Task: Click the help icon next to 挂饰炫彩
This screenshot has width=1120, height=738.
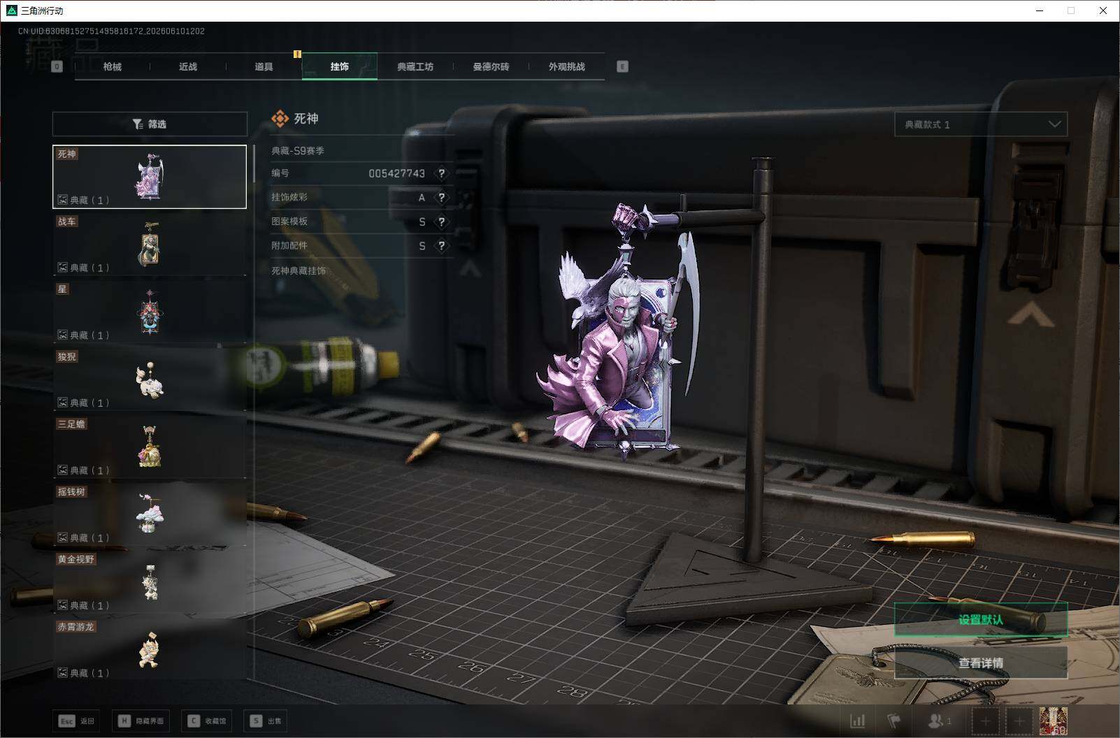Action: click(x=441, y=198)
